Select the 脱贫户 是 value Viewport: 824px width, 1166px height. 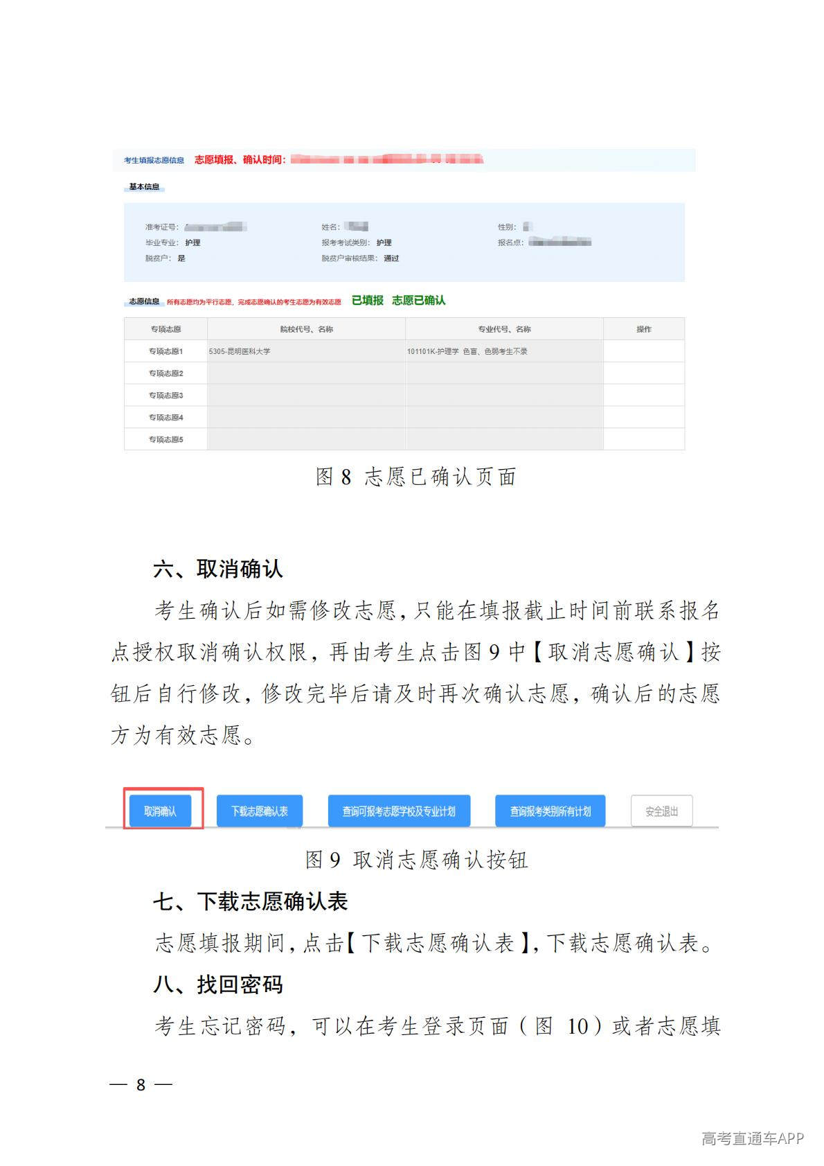(x=181, y=258)
